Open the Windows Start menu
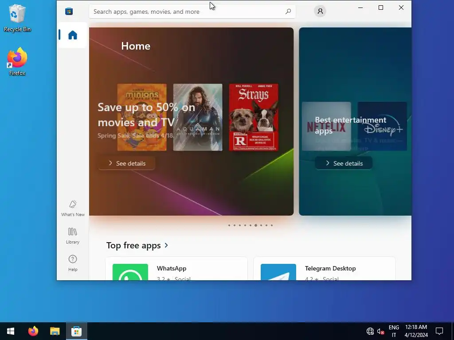Screen dimensions: 454x340 [x=11, y=331]
